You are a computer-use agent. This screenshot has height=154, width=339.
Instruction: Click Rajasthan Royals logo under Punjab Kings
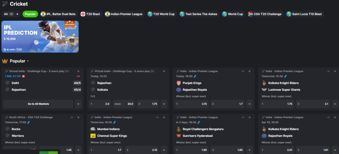pos(178,89)
